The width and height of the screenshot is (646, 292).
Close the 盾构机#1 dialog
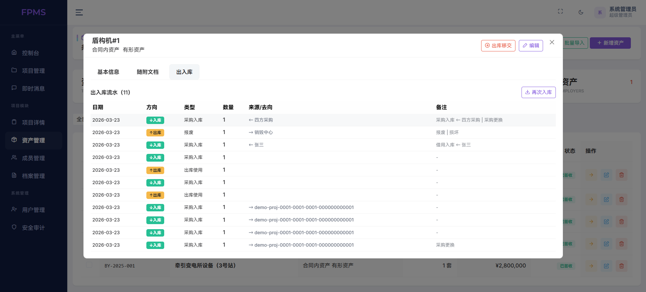(x=552, y=42)
